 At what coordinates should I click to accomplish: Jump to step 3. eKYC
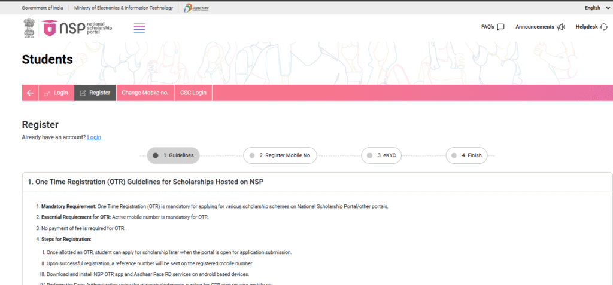[x=381, y=155]
